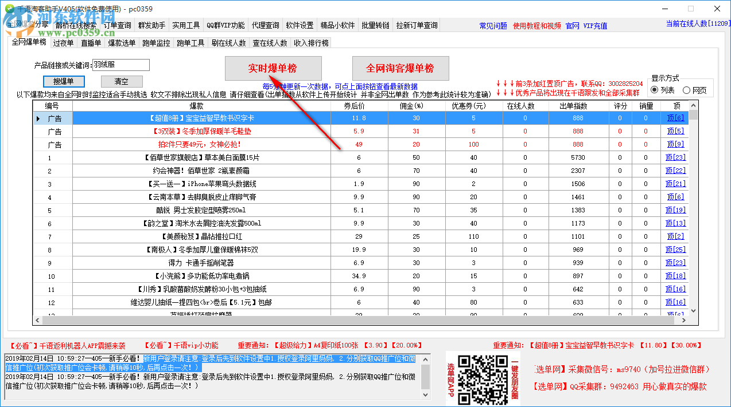The width and height of the screenshot is (731, 407).
Task: Open 代理查询 from the toolbar
Action: (266, 25)
